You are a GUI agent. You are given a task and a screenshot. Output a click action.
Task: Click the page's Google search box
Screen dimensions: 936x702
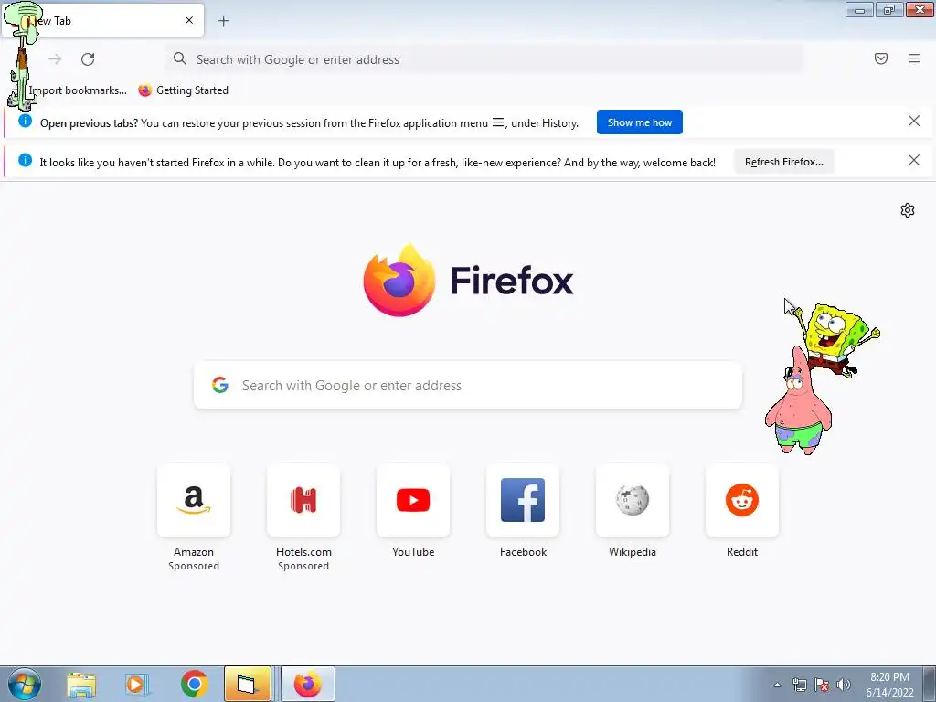(x=468, y=385)
